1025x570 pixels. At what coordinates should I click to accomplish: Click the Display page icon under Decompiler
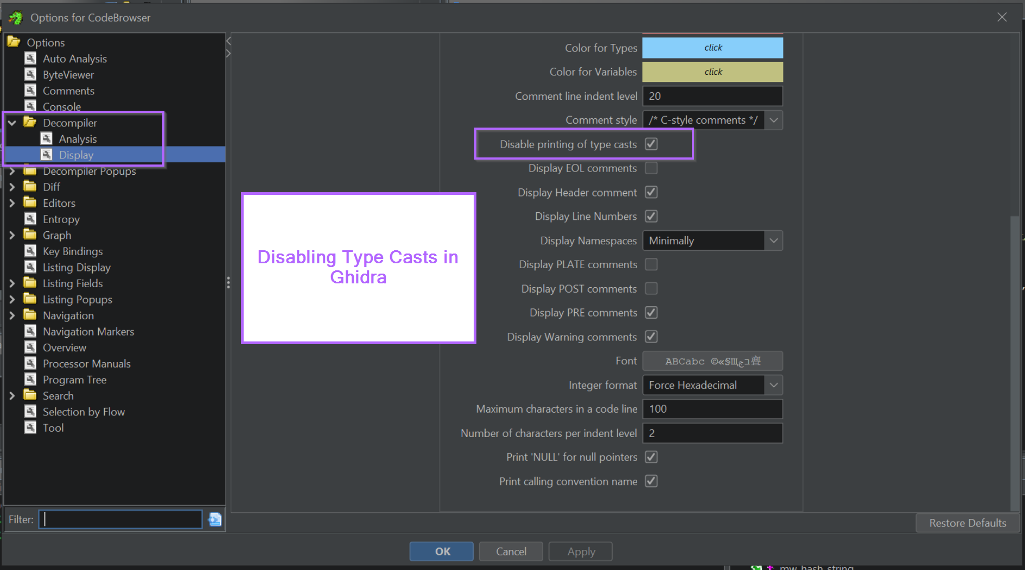[47, 155]
